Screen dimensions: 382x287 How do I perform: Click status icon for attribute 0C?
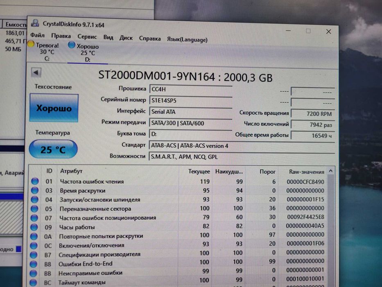click(x=34, y=246)
